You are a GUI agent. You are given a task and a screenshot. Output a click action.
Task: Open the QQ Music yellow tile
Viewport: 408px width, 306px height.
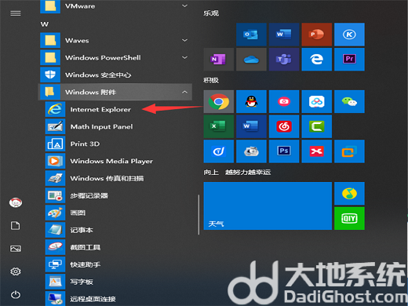click(x=349, y=193)
